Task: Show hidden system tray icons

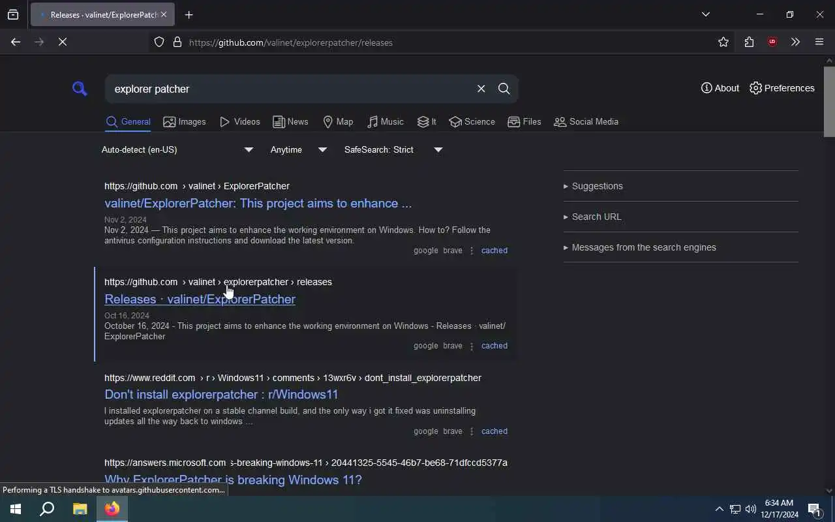Action: (719, 509)
